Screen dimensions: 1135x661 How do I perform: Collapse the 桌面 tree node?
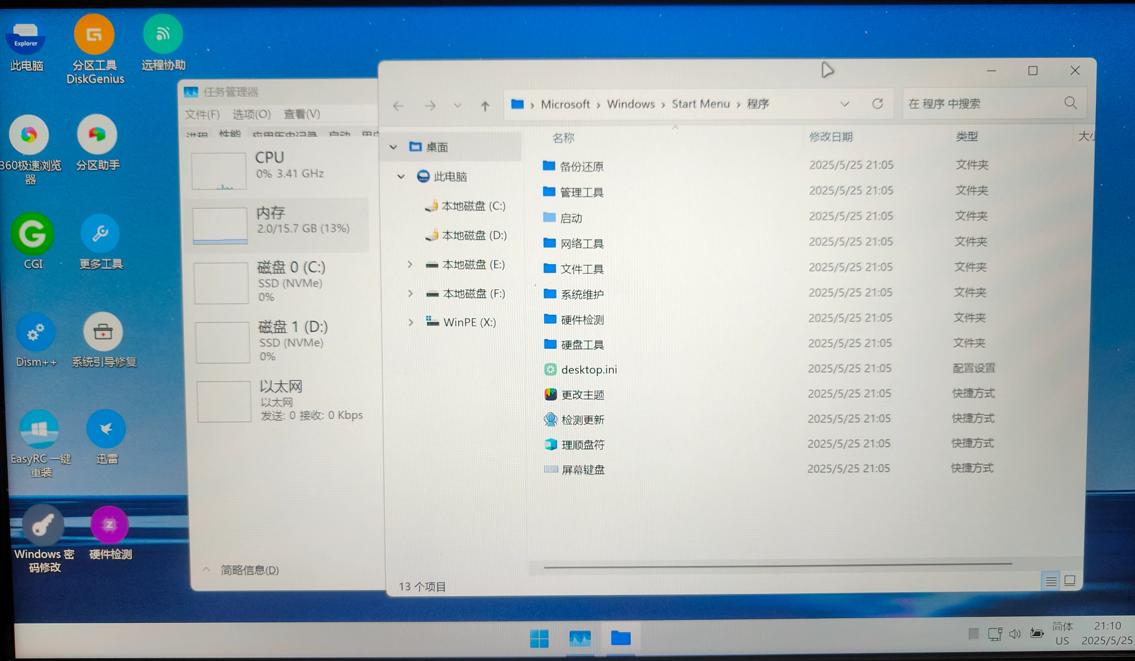point(394,147)
